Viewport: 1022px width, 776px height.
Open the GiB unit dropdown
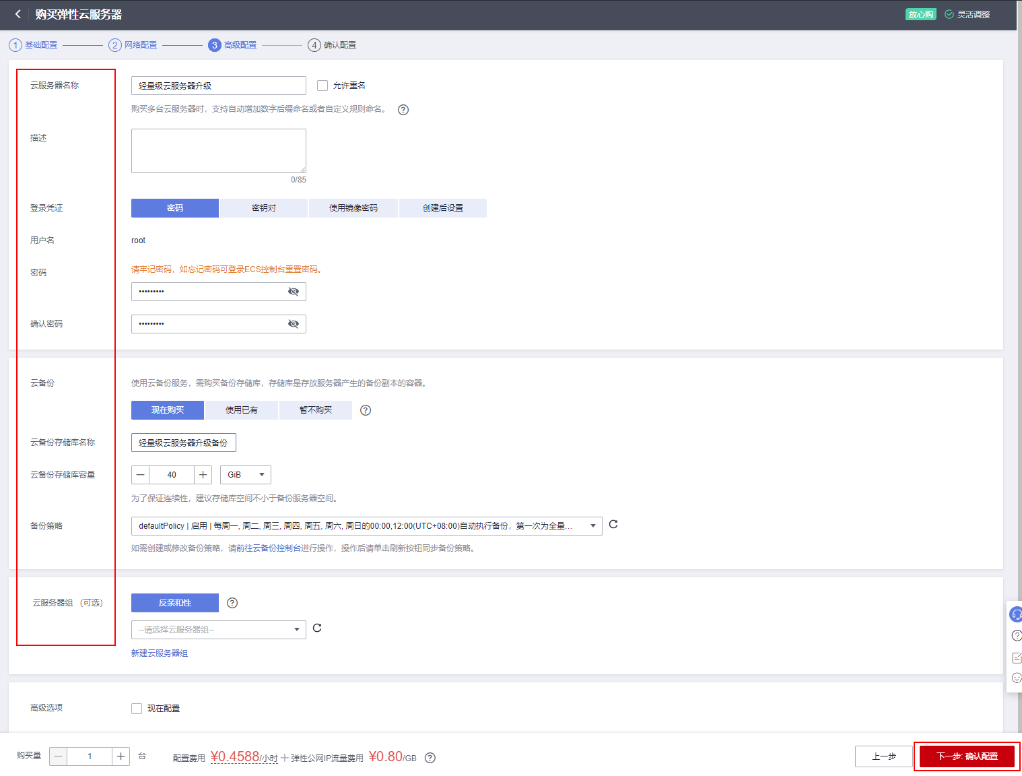(x=246, y=475)
